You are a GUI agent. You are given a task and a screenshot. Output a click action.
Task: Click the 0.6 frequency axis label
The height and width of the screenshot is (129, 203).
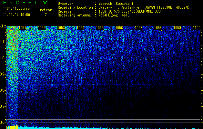pos(3,123)
